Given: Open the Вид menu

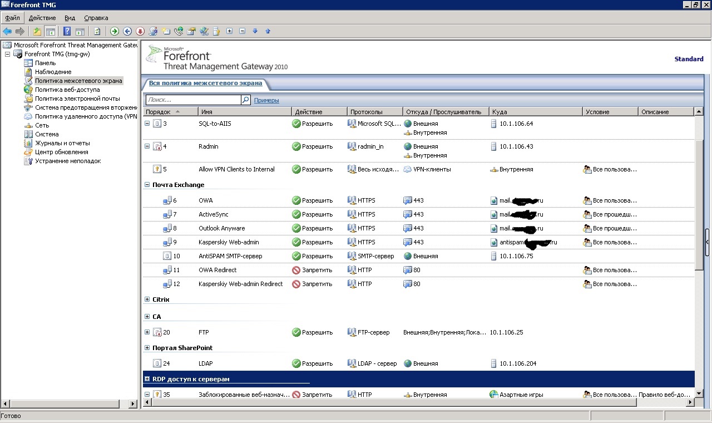Looking at the screenshot, I should 70,18.
